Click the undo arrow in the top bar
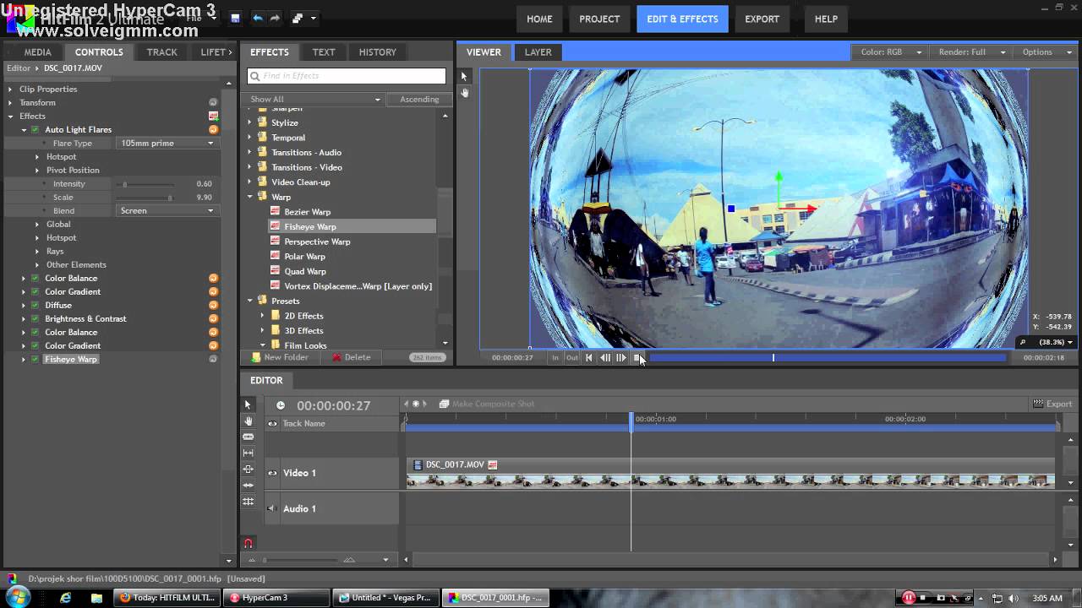Image resolution: width=1082 pixels, height=608 pixels. click(258, 18)
